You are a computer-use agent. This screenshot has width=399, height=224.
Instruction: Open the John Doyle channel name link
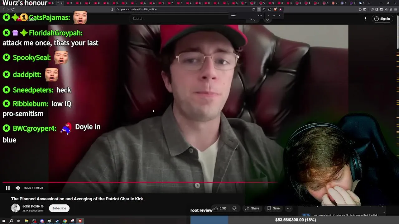[31, 206]
